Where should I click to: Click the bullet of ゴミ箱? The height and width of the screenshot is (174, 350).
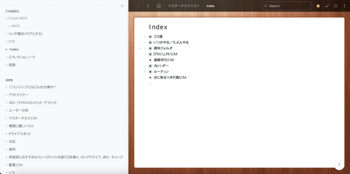click(150, 37)
